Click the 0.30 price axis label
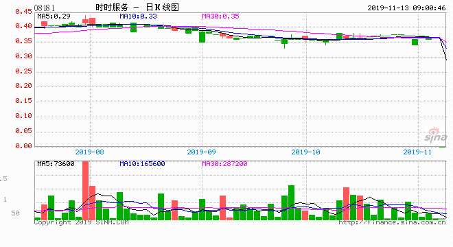The height and width of the screenshot is (247, 453). click(x=23, y=56)
